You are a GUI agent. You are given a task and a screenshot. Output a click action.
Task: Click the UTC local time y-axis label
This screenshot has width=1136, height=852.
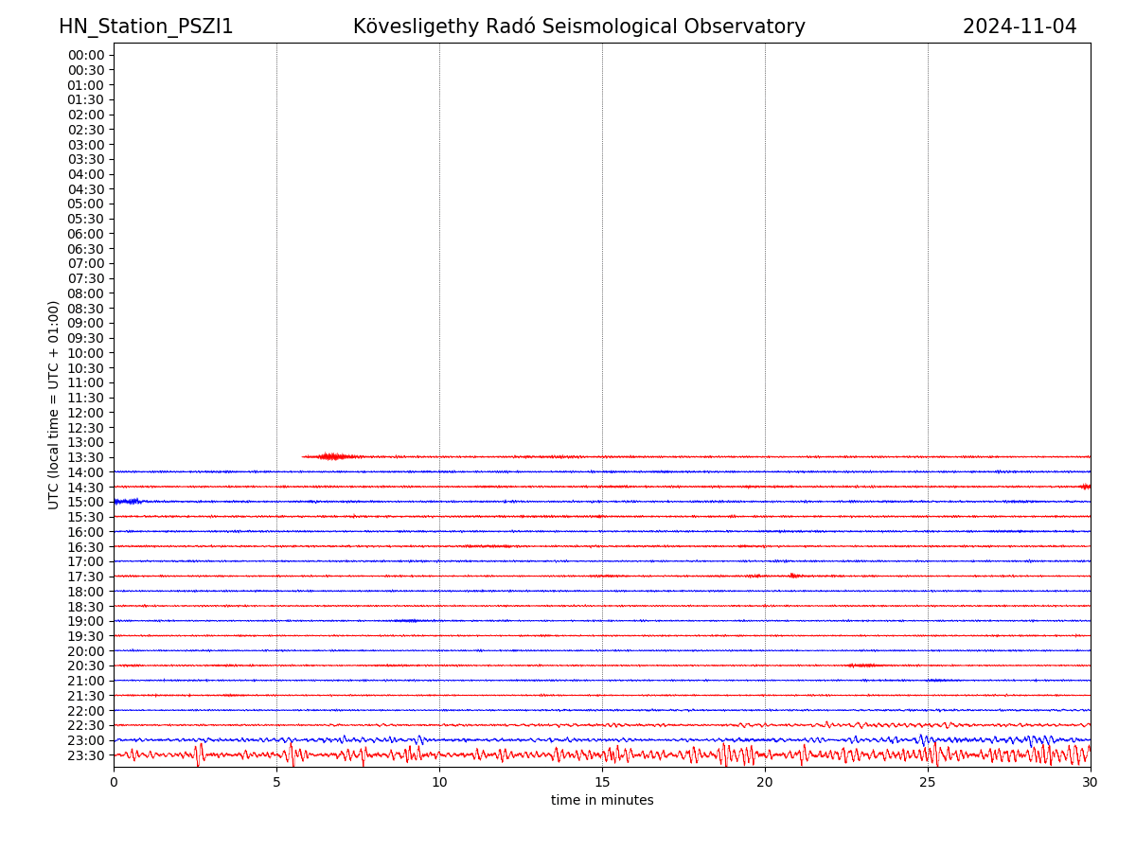click(x=54, y=404)
